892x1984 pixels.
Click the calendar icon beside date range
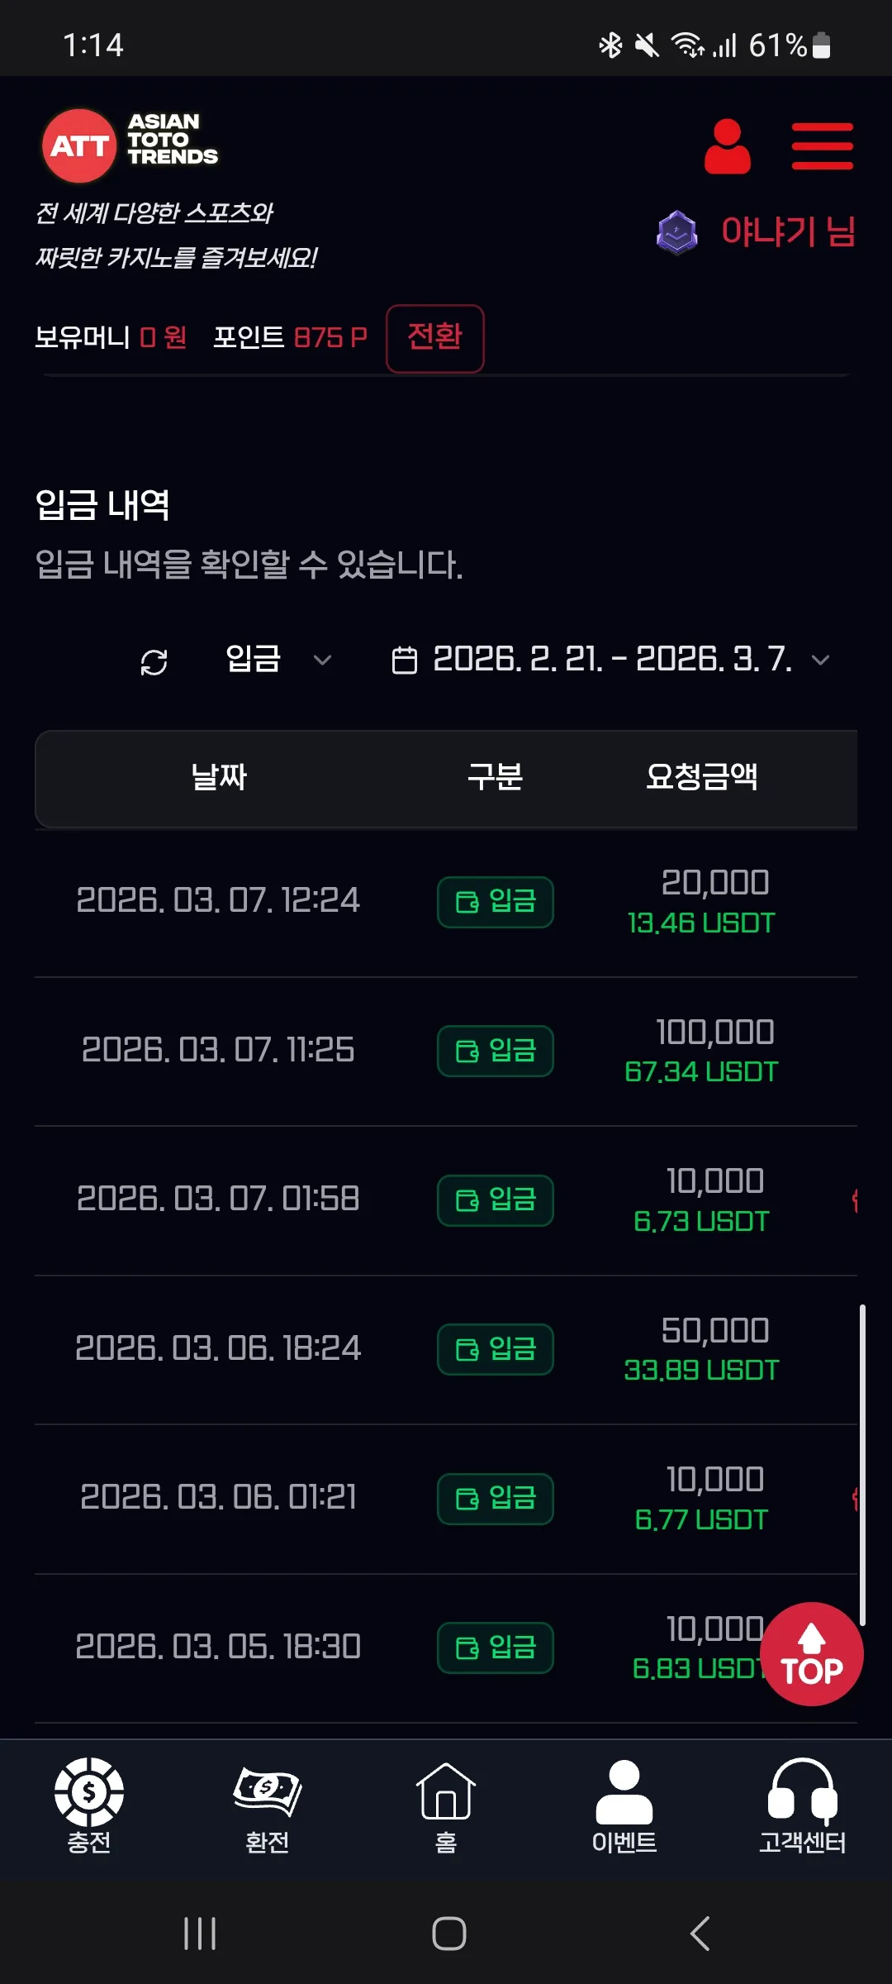click(x=404, y=661)
